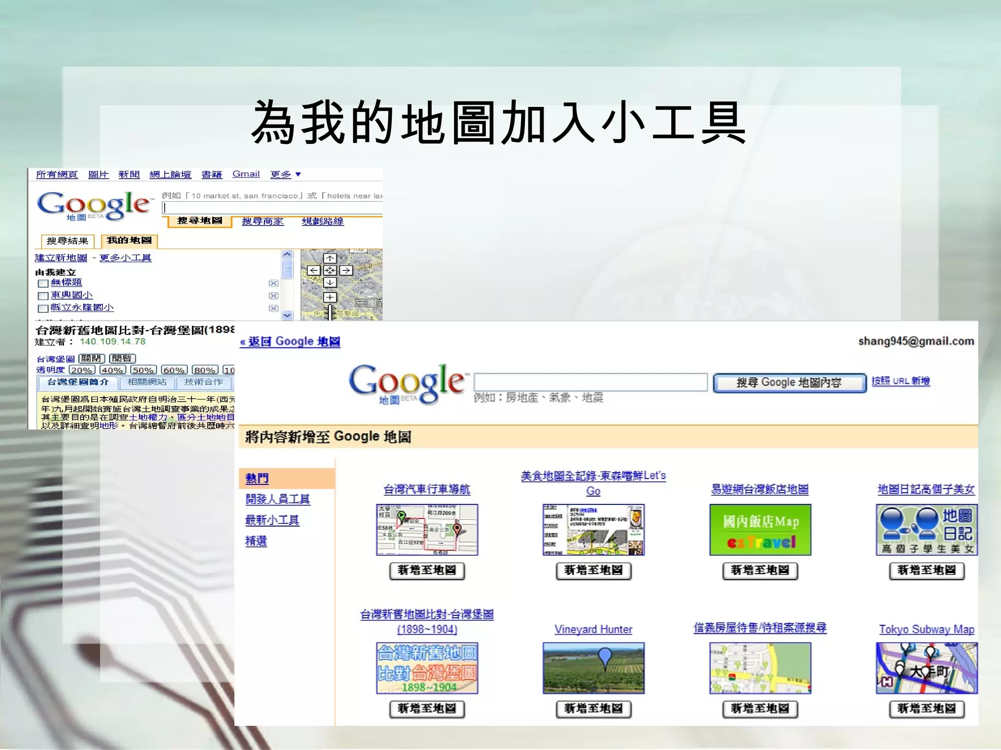Click 新聞 in top navigation
1001x750 pixels.
click(129, 174)
